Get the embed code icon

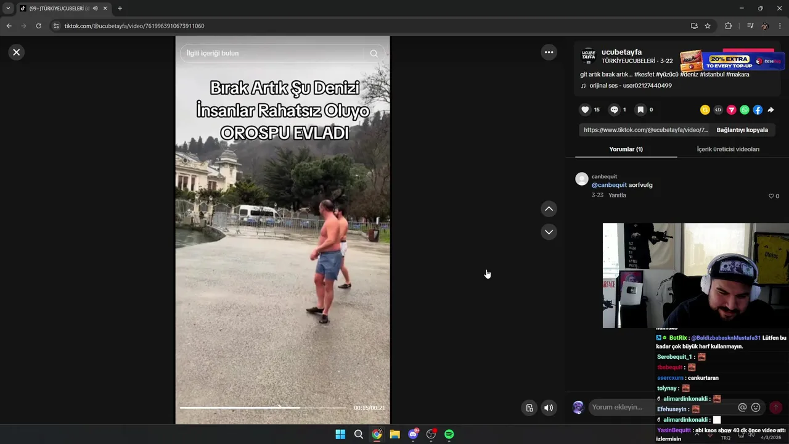[718, 110]
